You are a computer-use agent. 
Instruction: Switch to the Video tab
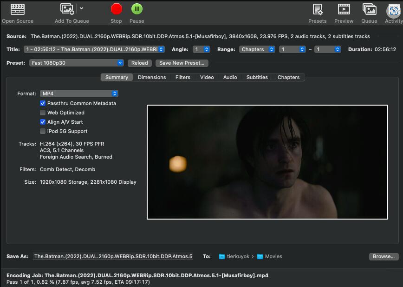(x=207, y=77)
